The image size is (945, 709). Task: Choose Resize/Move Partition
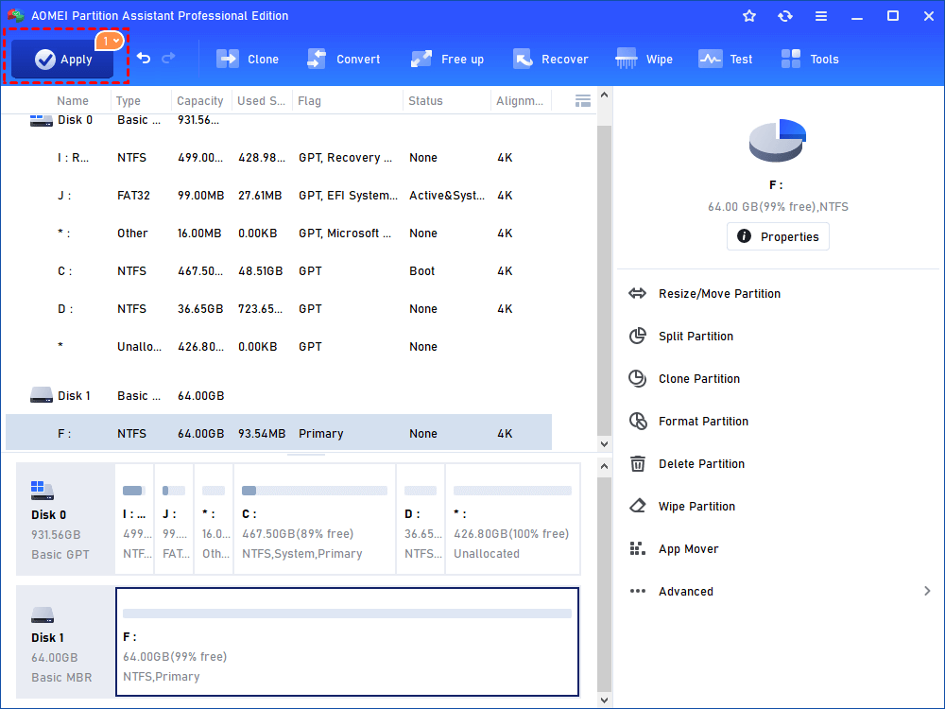(719, 294)
